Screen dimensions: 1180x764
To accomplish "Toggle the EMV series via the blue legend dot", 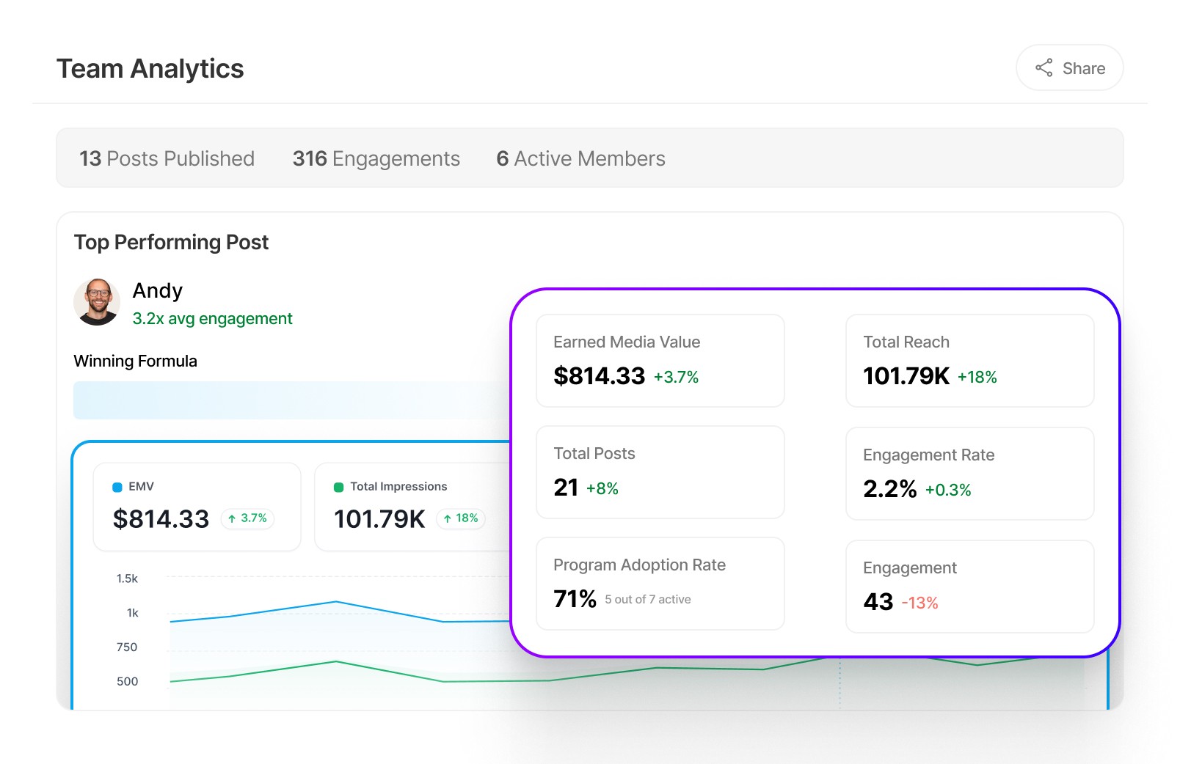I will (116, 485).
